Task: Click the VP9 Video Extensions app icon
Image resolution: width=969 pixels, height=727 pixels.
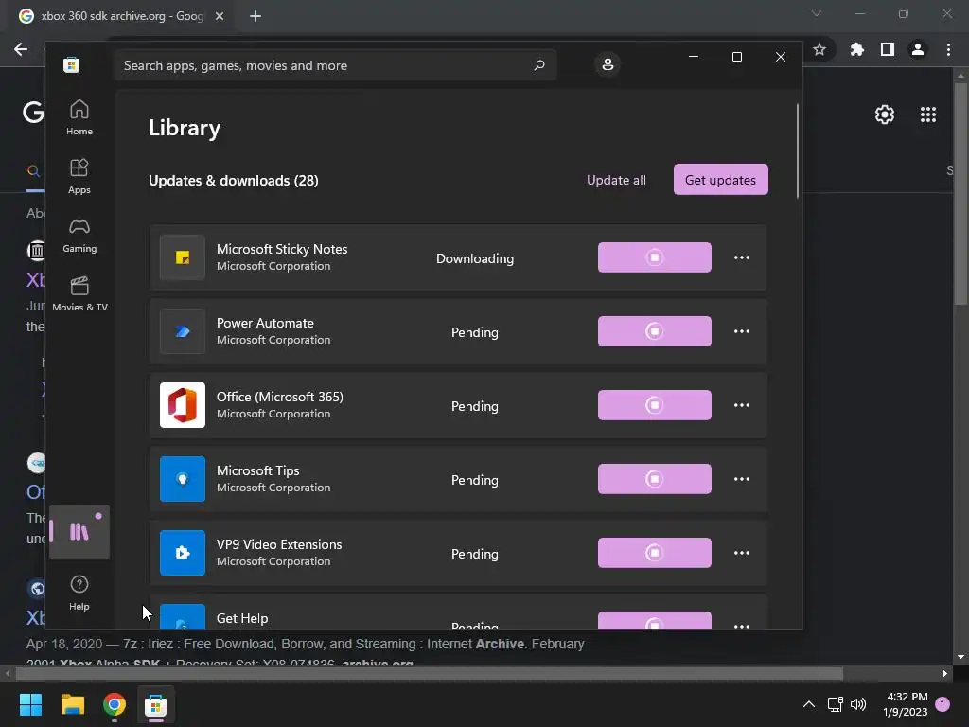Action: [183, 553]
